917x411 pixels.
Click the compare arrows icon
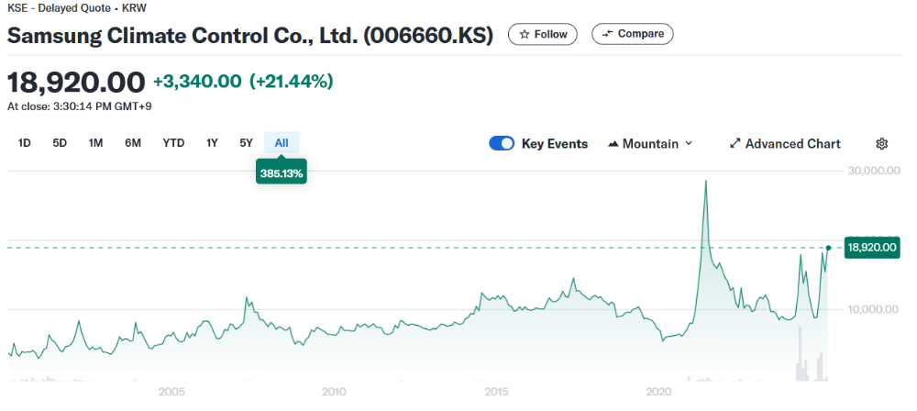607,34
